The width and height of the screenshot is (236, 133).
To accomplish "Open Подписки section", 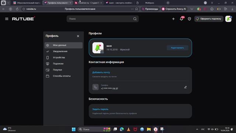I will 63,64.
